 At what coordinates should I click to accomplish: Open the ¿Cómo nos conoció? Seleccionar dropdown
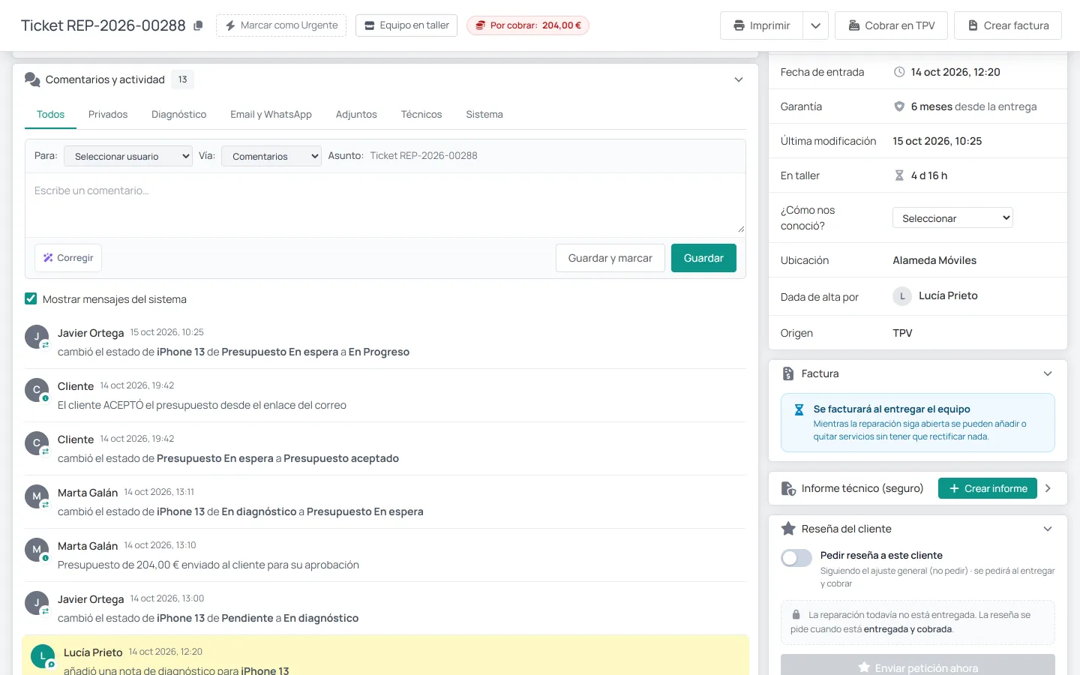[952, 217]
